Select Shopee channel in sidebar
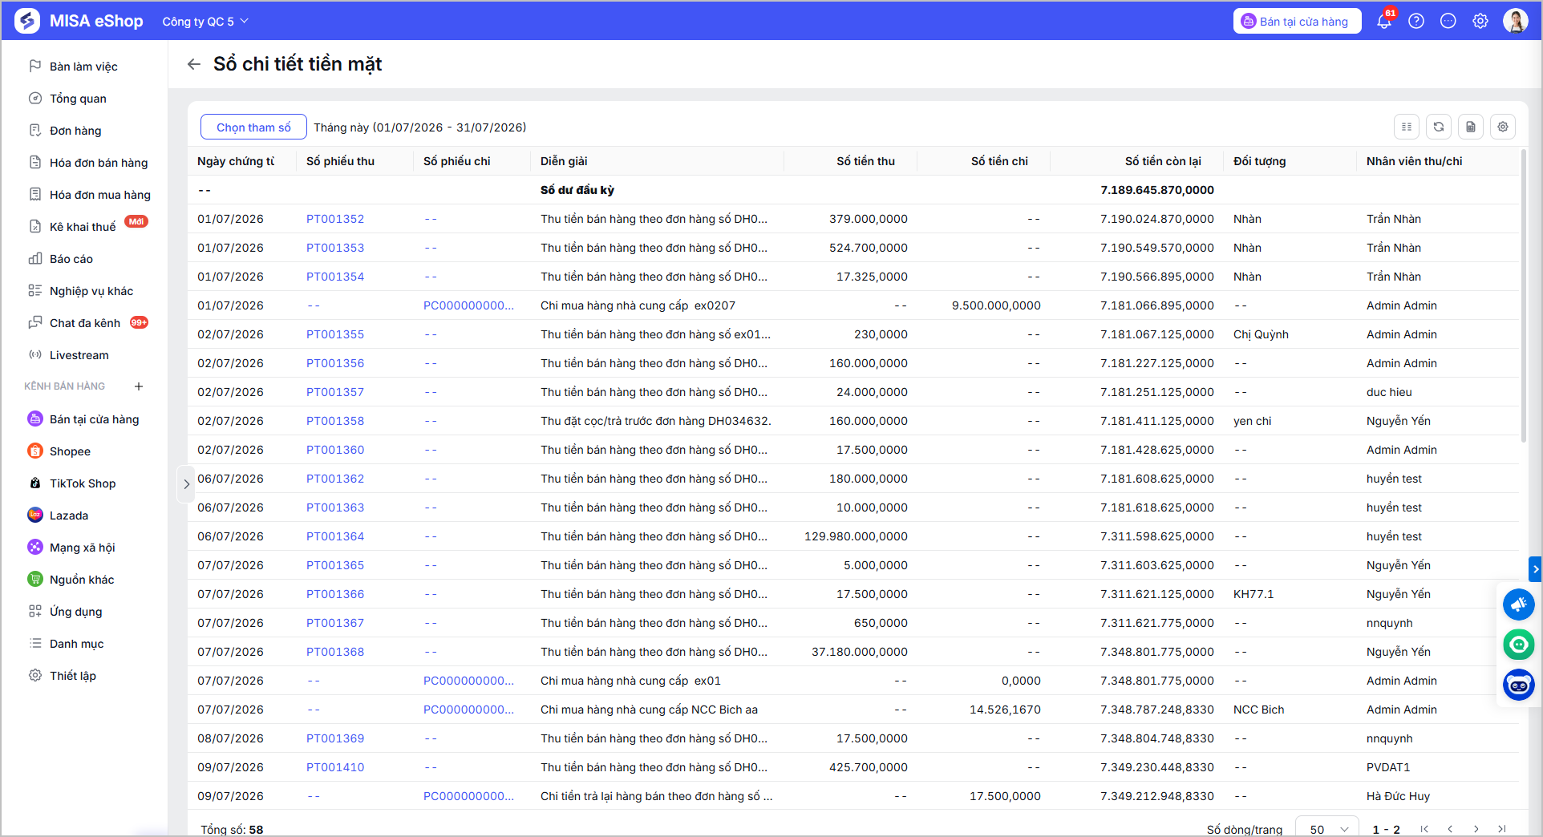Image resolution: width=1543 pixels, height=837 pixels. pyautogui.click(x=70, y=451)
